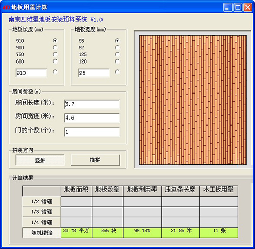Click the 门的个数 input field

click(x=92, y=132)
